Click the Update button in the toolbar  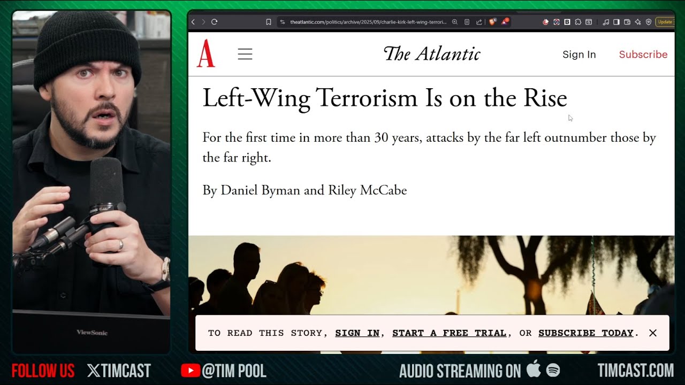(x=665, y=22)
